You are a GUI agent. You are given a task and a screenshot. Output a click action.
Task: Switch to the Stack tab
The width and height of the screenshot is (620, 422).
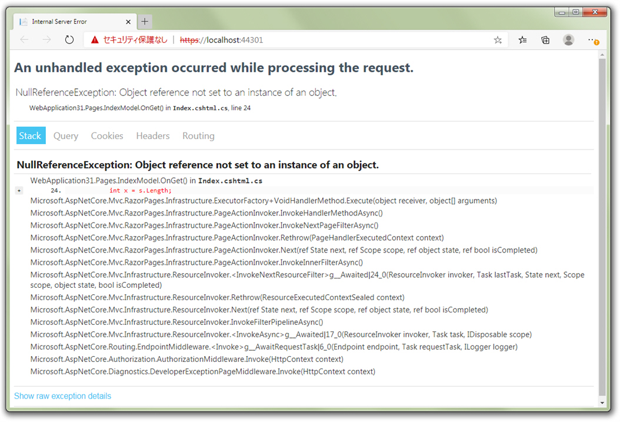click(31, 135)
